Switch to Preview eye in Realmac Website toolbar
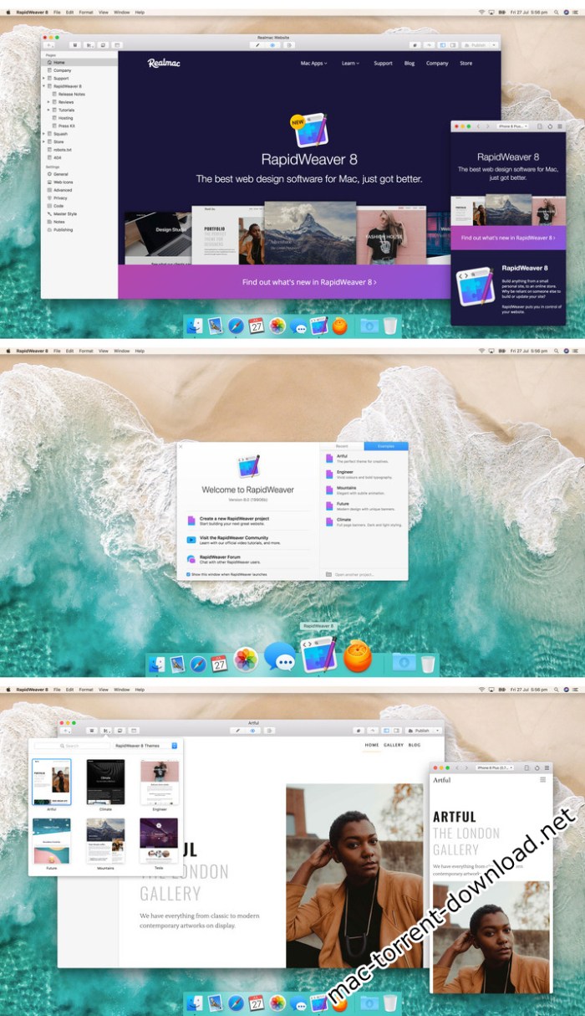The width and height of the screenshot is (585, 1016). (x=272, y=44)
